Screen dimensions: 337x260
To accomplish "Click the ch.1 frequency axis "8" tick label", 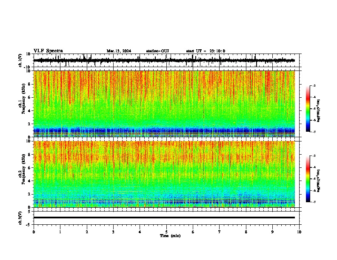I will tap(29, 84).
